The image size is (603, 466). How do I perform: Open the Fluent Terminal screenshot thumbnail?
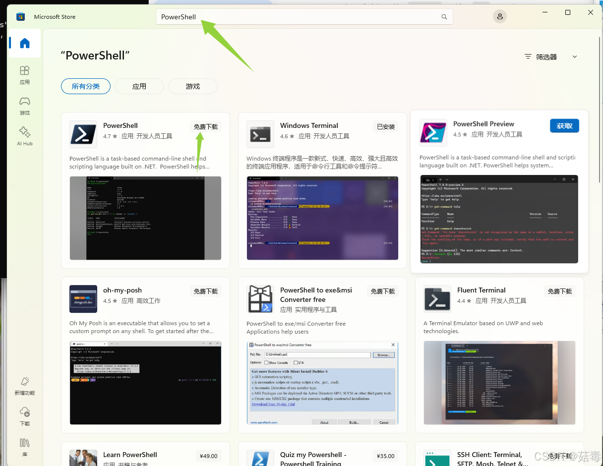pyautogui.click(x=499, y=383)
